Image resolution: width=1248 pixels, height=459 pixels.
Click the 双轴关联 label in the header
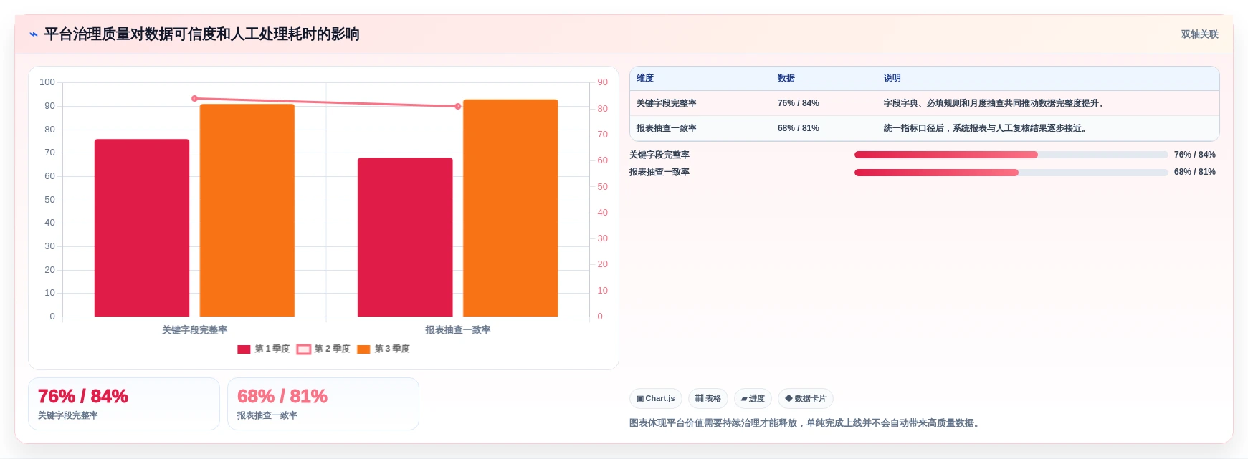click(x=1199, y=34)
